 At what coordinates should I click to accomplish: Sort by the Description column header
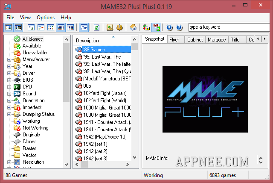102,41
